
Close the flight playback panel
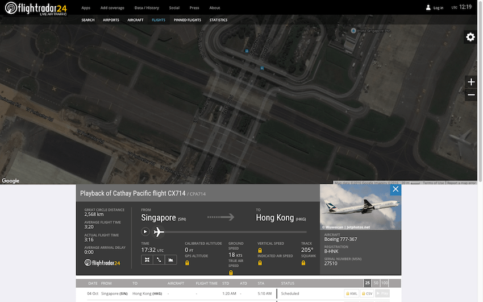[x=395, y=189]
